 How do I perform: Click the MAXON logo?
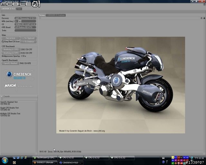pos(10,86)
